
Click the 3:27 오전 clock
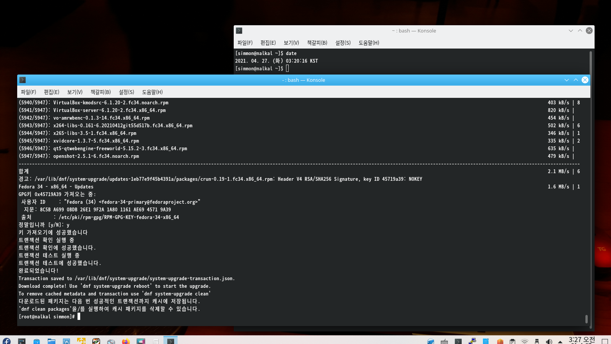click(582, 340)
